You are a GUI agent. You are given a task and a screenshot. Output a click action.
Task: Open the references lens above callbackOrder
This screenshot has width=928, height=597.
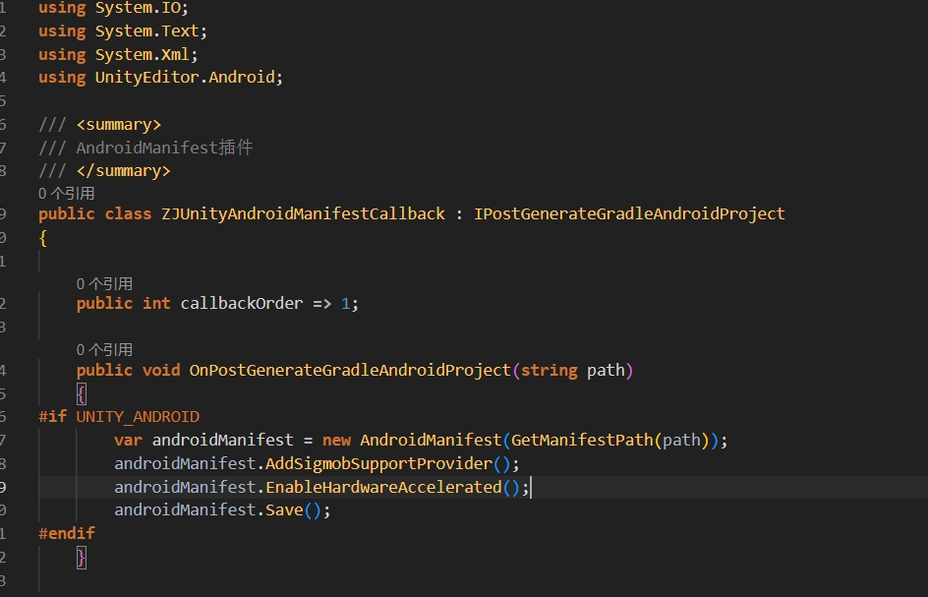tap(104, 283)
